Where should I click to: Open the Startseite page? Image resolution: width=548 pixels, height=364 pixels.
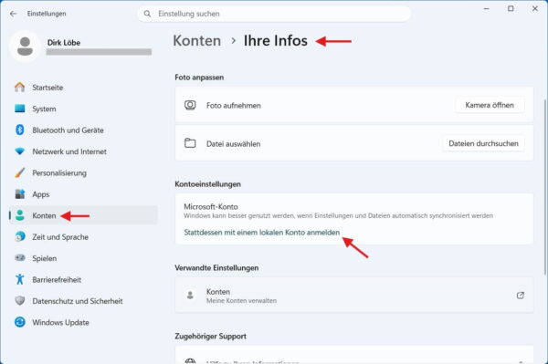pyautogui.click(x=83, y=88)
